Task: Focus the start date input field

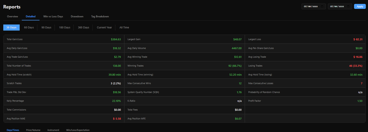Action: tap(314, 6)
